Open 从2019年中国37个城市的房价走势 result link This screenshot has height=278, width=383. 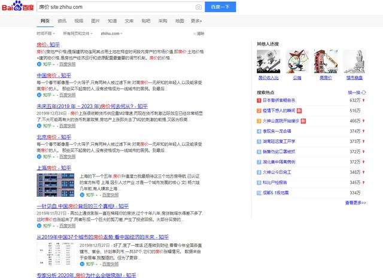pyautogui.click(x=102, y=237)
